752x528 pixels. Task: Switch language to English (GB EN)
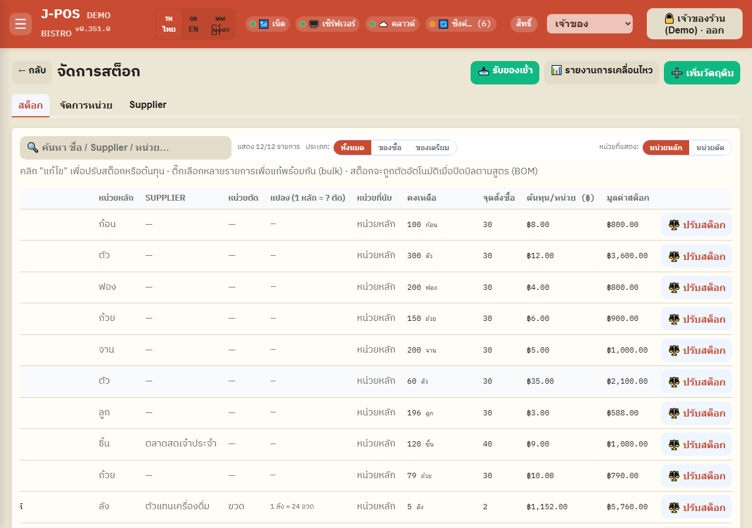click(x=193, y=24)
